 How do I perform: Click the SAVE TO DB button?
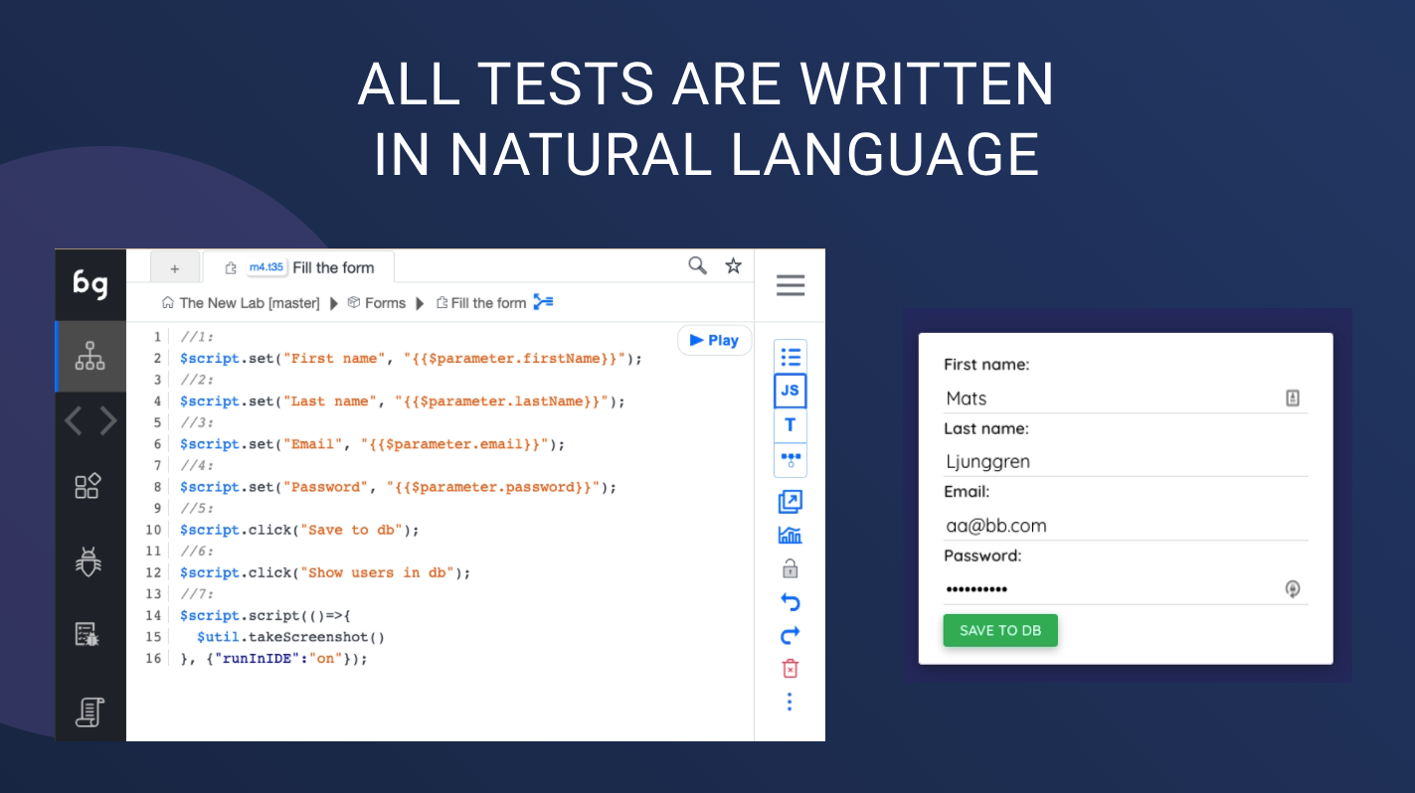[x=1000, y=631]
